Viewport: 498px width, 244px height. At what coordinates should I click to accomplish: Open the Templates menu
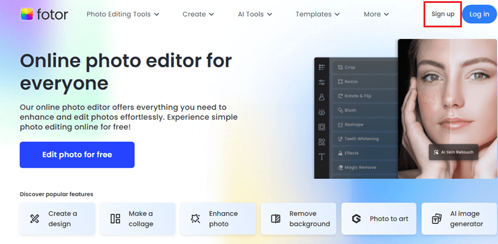point(321,14)
